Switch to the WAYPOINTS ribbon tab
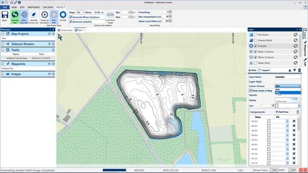Viewport: 308px width, 173px height. coord(34,7)
